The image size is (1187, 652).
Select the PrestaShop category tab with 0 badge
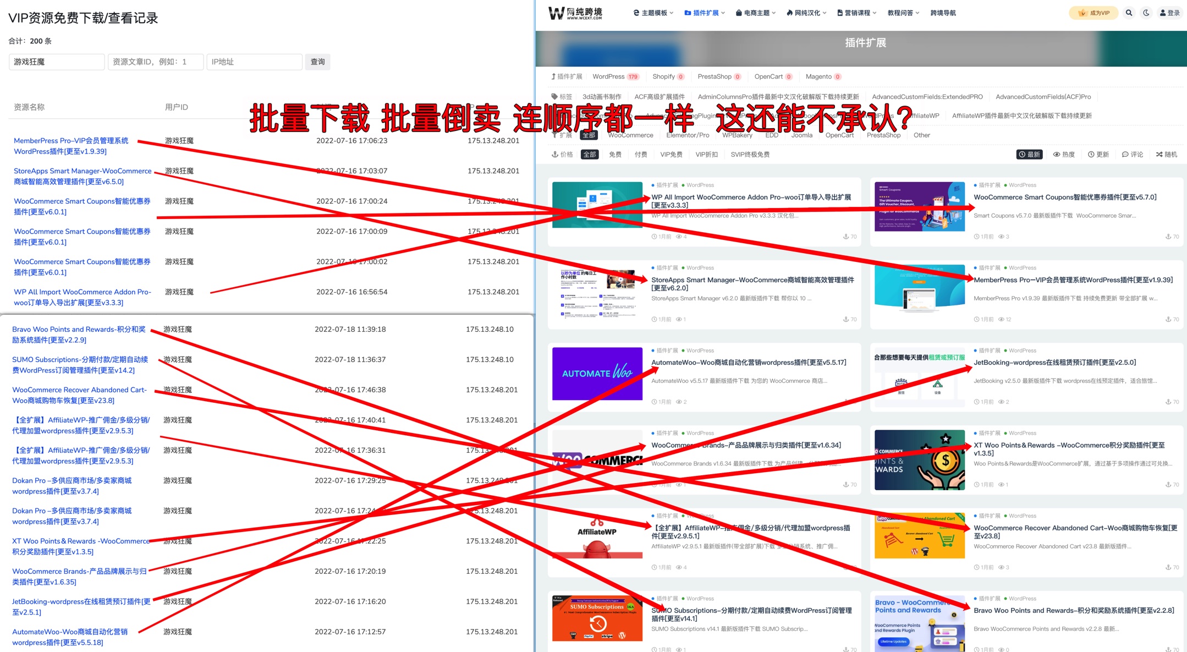[719, 76]
